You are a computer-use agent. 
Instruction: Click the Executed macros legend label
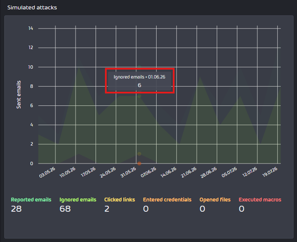point(260,200)
